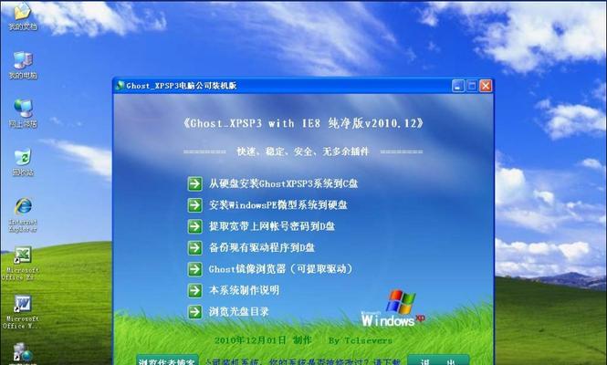Screen dimensions: 607x365
Task: Select 备份现有驱动程序到D盘 option text
Action: tap(262, 247)
